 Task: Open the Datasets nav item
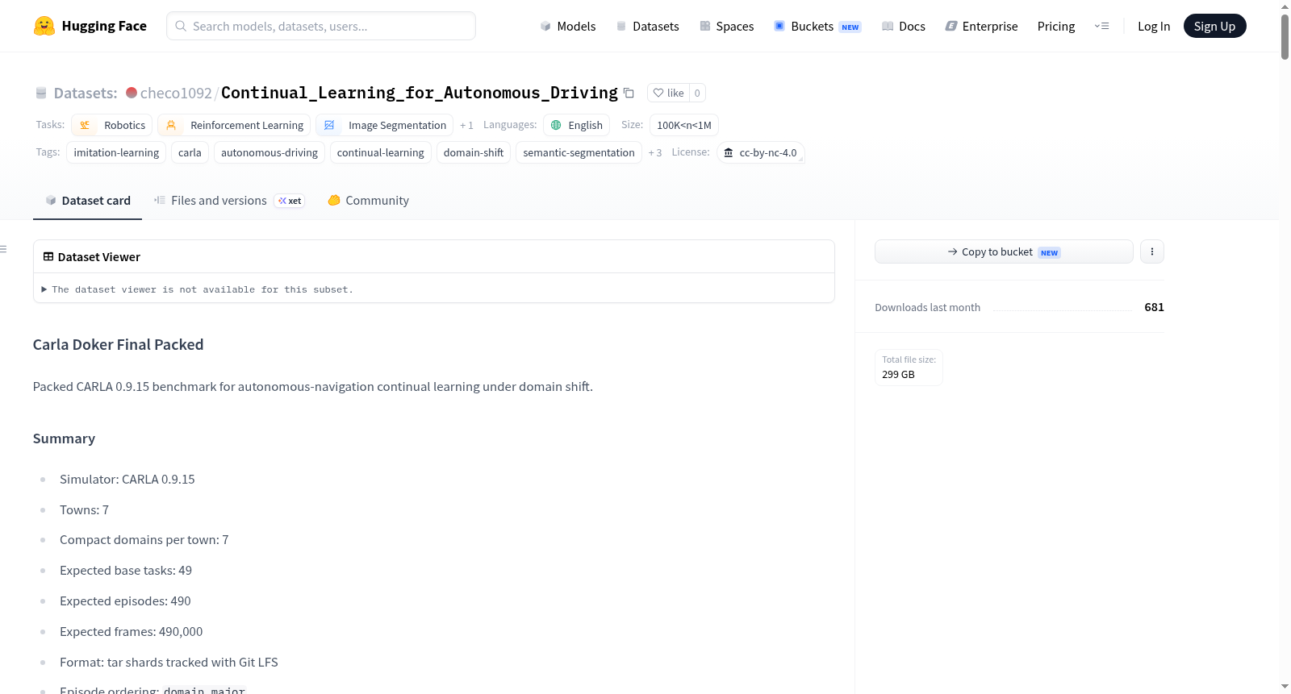tap(647, 26)
